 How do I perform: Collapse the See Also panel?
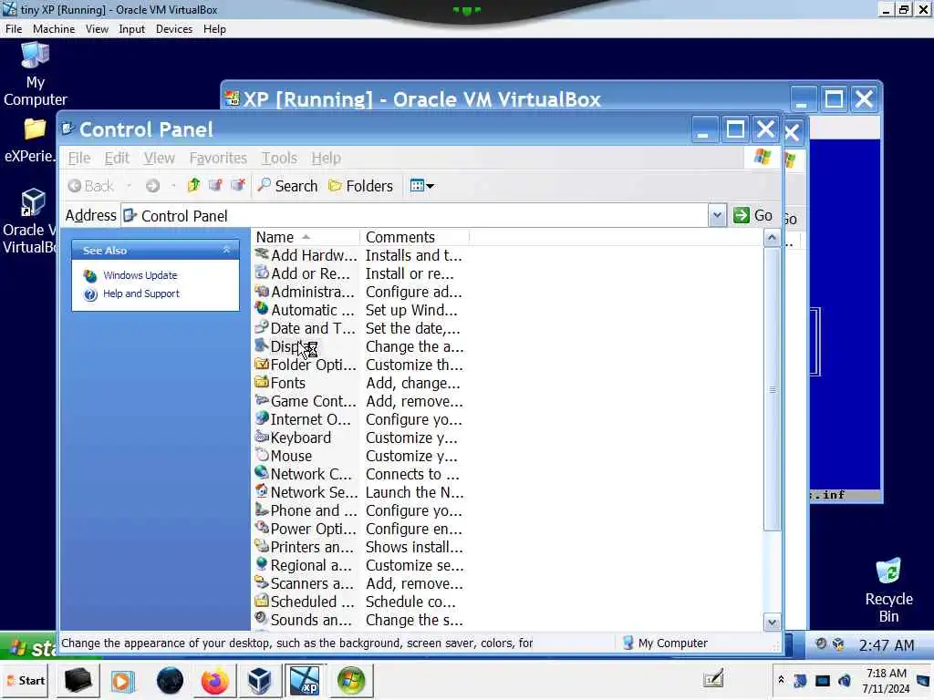(x=226, y=250)
